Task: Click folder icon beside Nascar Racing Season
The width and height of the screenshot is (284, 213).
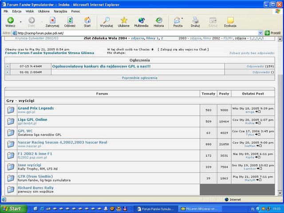Action: pos(11,144)
